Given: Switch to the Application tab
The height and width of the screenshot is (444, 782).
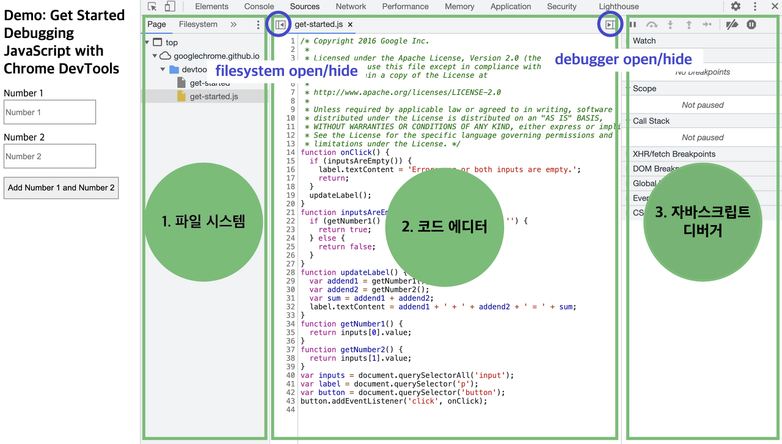Looking at the screenshot, I should pyautogui.click(x=511, y=6).
